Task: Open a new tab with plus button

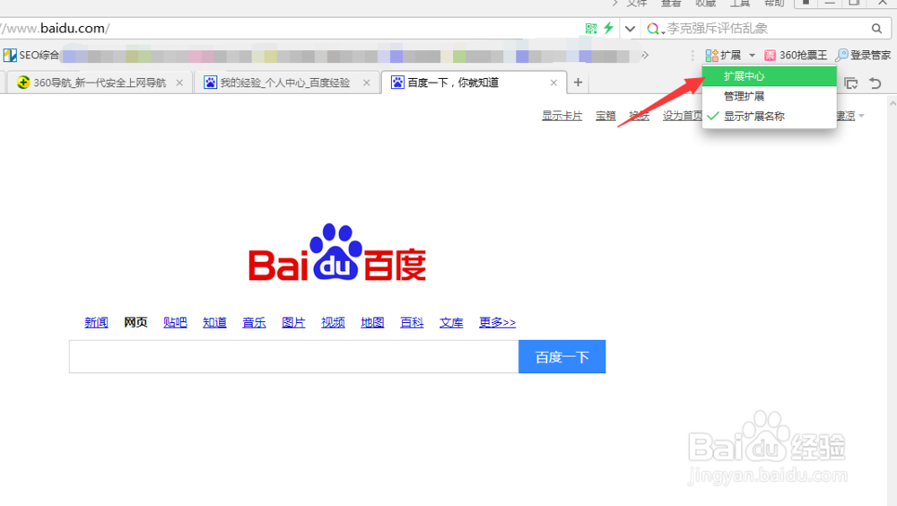Action: 578,83
